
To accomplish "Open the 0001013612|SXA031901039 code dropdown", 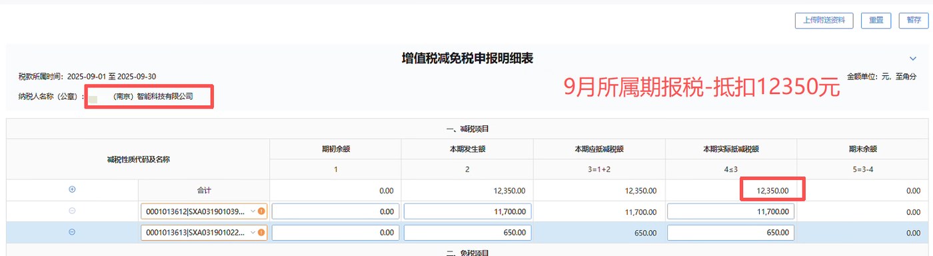I will tap(253, 212).
